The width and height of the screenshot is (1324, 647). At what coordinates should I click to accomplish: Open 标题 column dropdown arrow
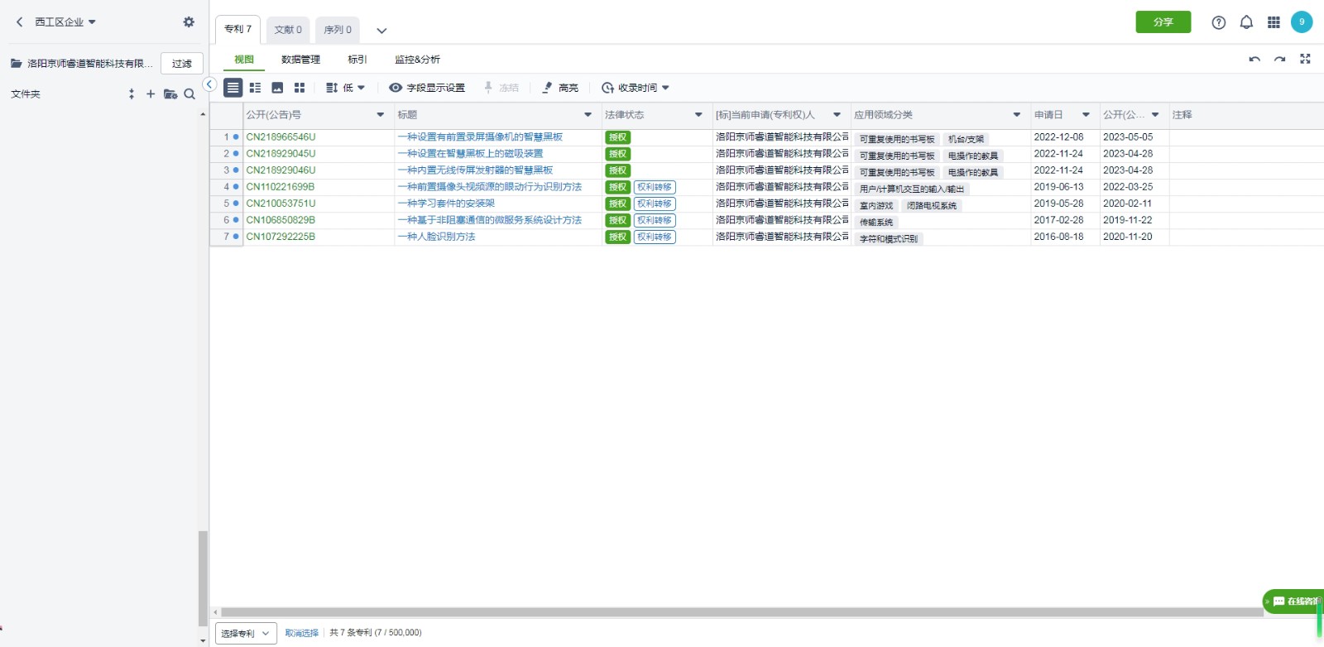pos(588,115)
